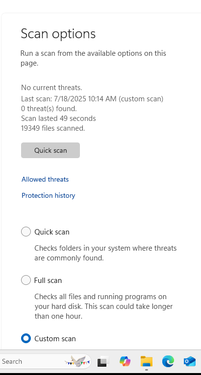Select the Full scan radio circle
The image size is (201, 375).
26,280
